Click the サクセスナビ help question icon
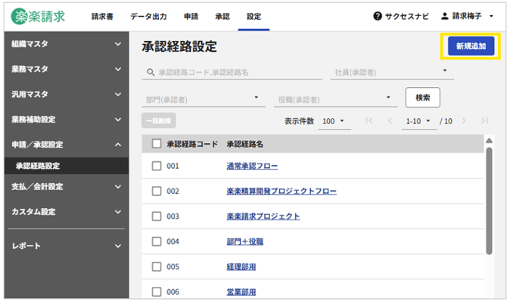Screen dimensions: 510x302 pos(378,16)
